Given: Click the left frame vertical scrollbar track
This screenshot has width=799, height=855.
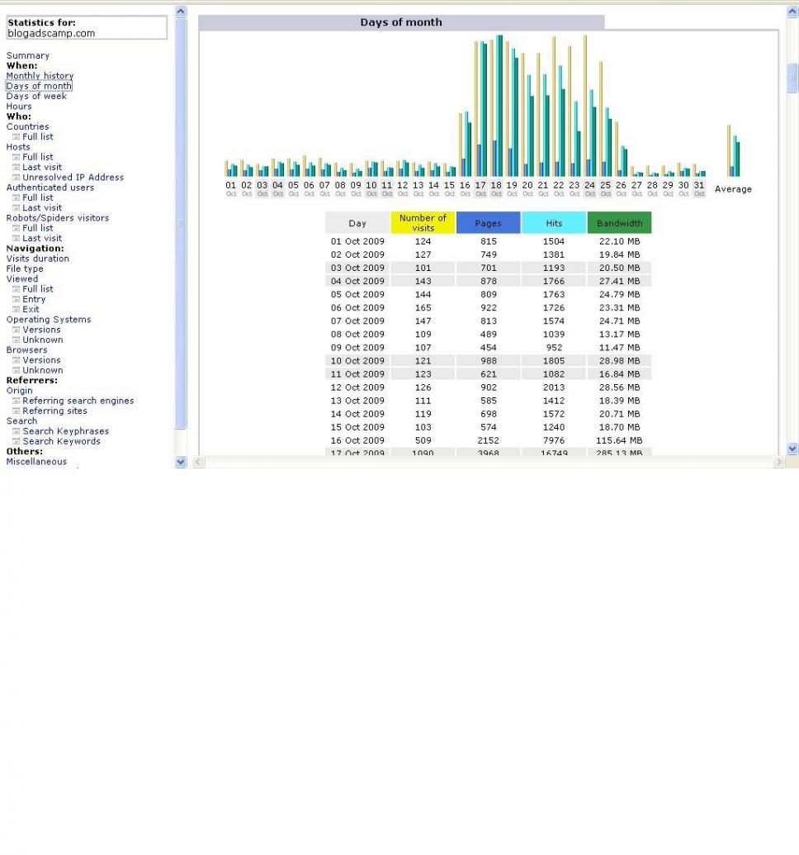Looking at the screenshot, I should coord(182,330).
